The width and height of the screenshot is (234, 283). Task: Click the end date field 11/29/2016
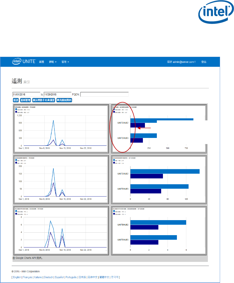pos(58,94)
